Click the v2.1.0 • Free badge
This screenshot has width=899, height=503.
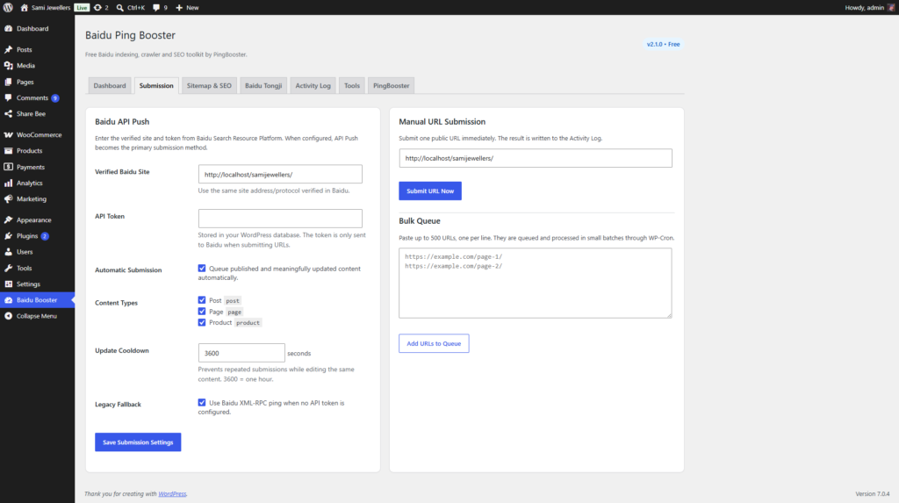pos(664,44)
